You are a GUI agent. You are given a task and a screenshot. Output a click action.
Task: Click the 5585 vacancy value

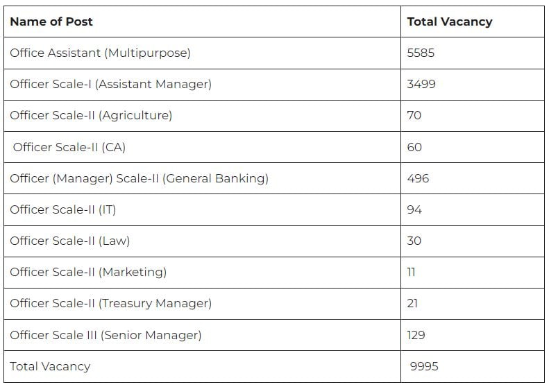point(421,53)
